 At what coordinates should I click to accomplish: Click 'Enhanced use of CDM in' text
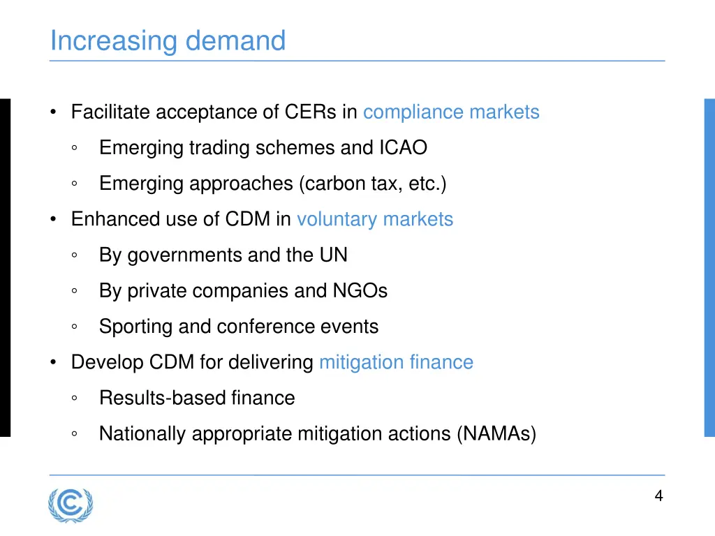point(181,219)
